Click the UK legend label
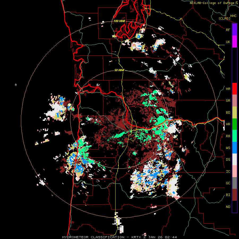 point(228,42)
